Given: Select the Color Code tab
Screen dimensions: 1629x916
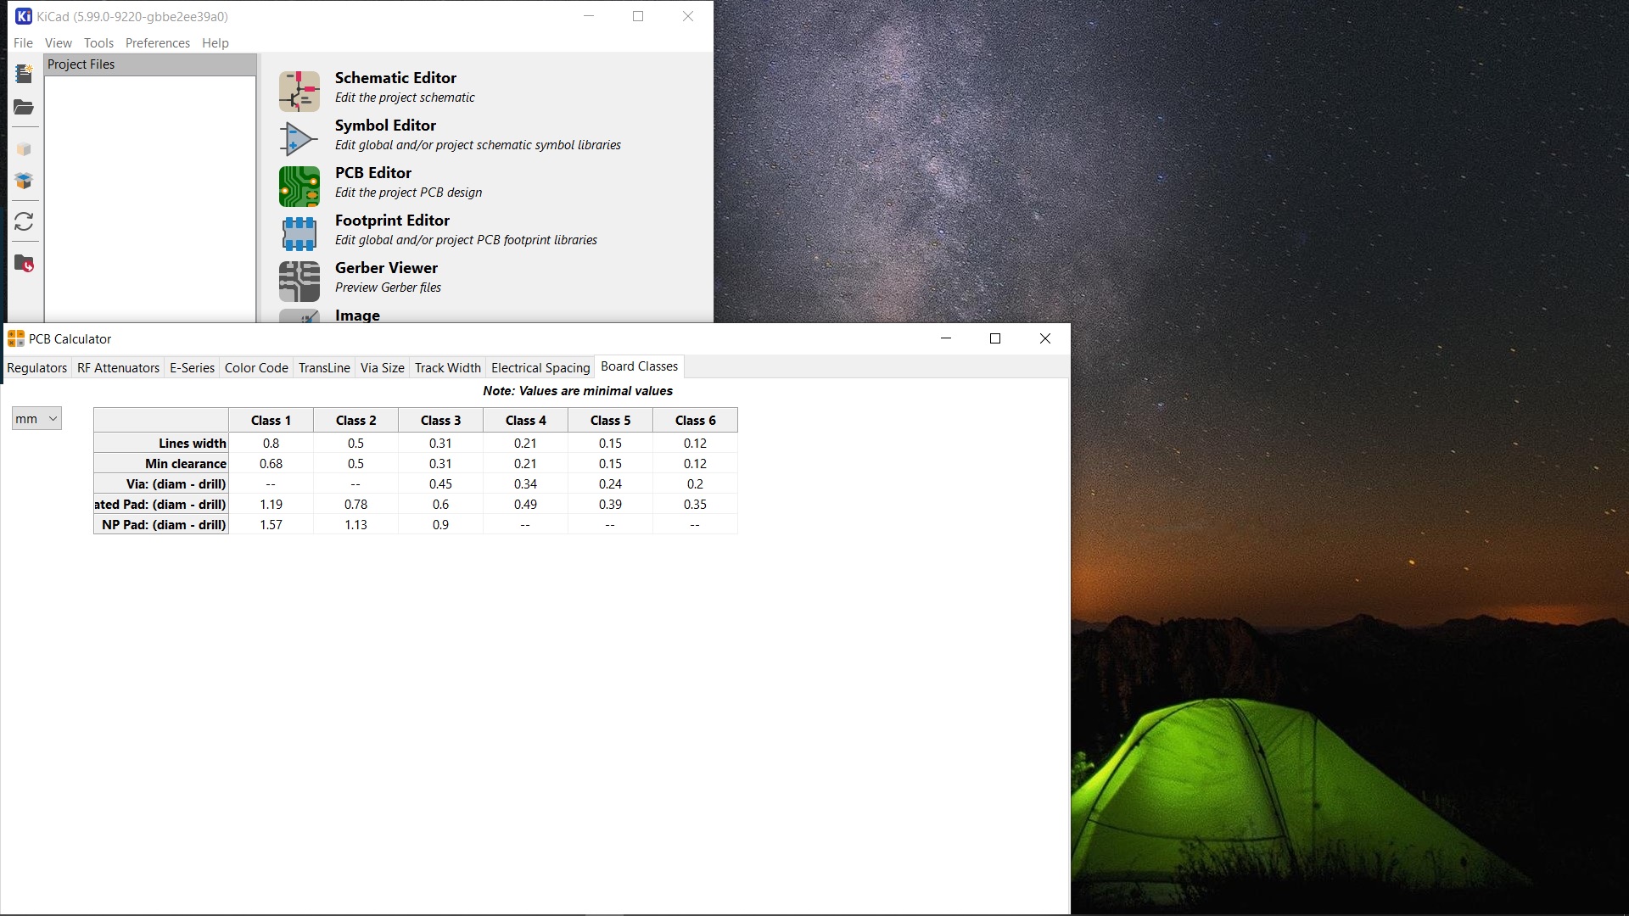Looking at the screenshot, I should tap(256, 367).
